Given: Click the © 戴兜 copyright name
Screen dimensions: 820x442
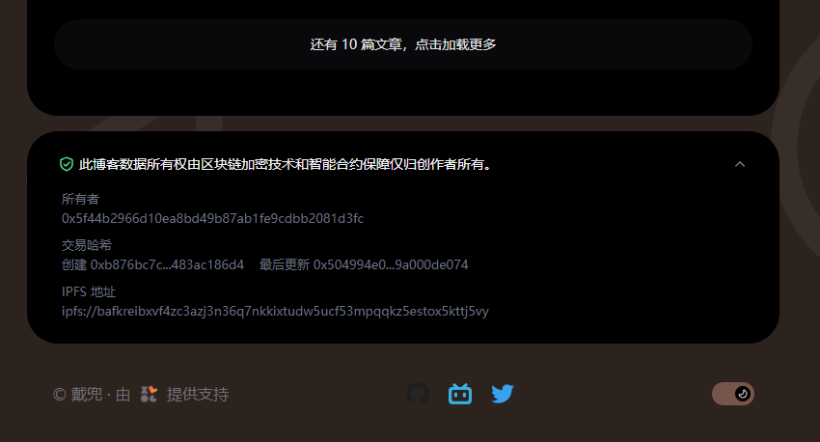Looking at the screenshot, I should [78, 394].
